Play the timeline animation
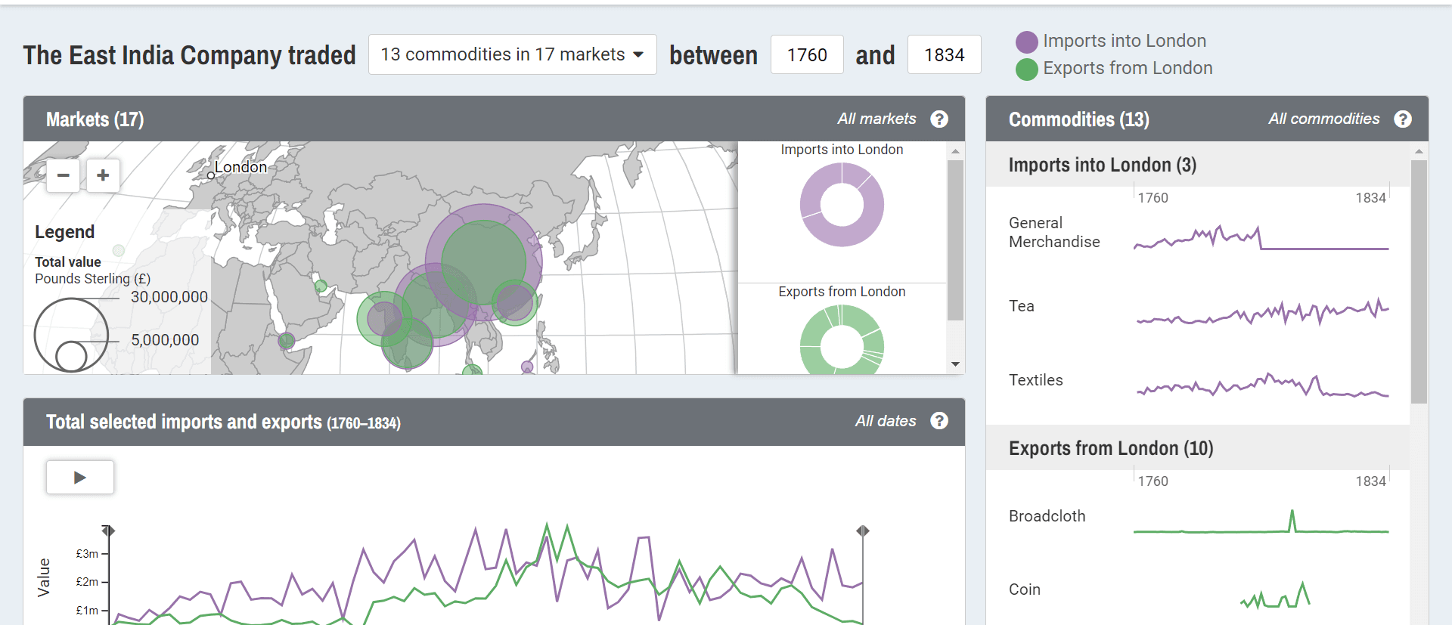1452x625 pixels. tap(80, 477)
